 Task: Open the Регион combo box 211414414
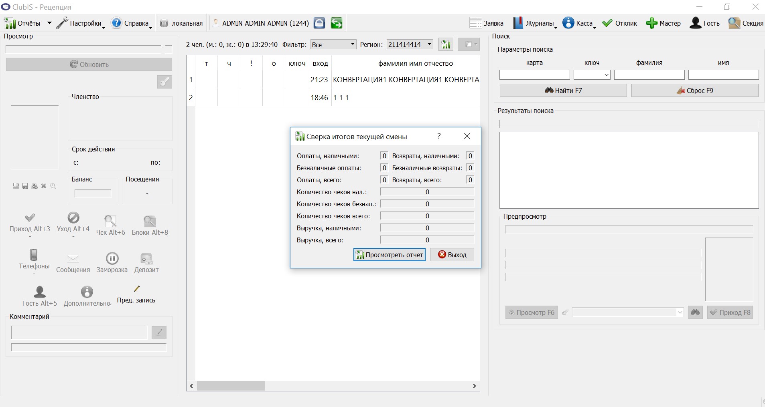tap(410, 44)
